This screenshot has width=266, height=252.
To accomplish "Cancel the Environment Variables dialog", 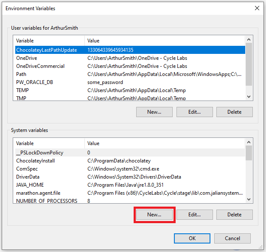I will (232, 238).
